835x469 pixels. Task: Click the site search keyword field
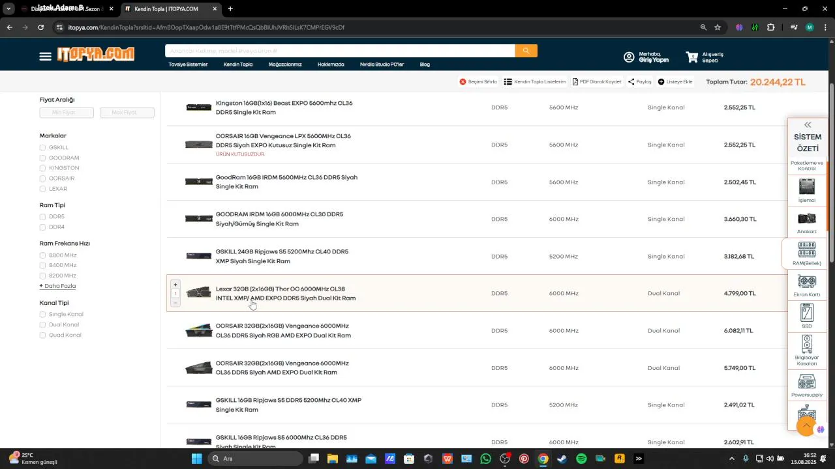340,51
